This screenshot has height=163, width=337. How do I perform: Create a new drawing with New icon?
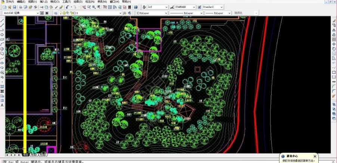tap(4, 7)
